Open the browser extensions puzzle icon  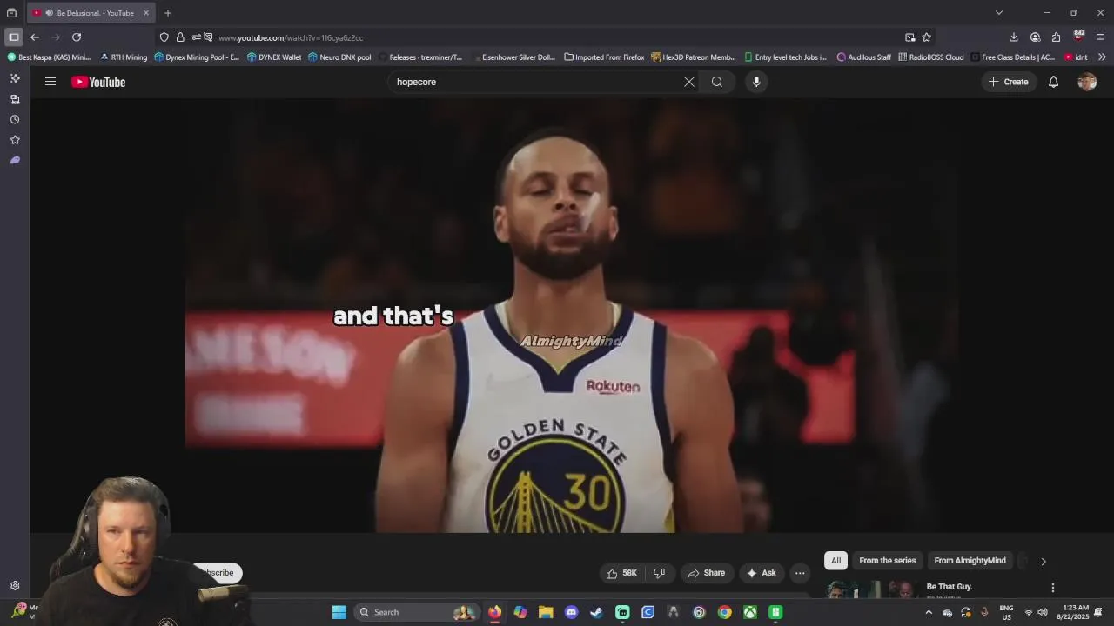coord(1057,37)
